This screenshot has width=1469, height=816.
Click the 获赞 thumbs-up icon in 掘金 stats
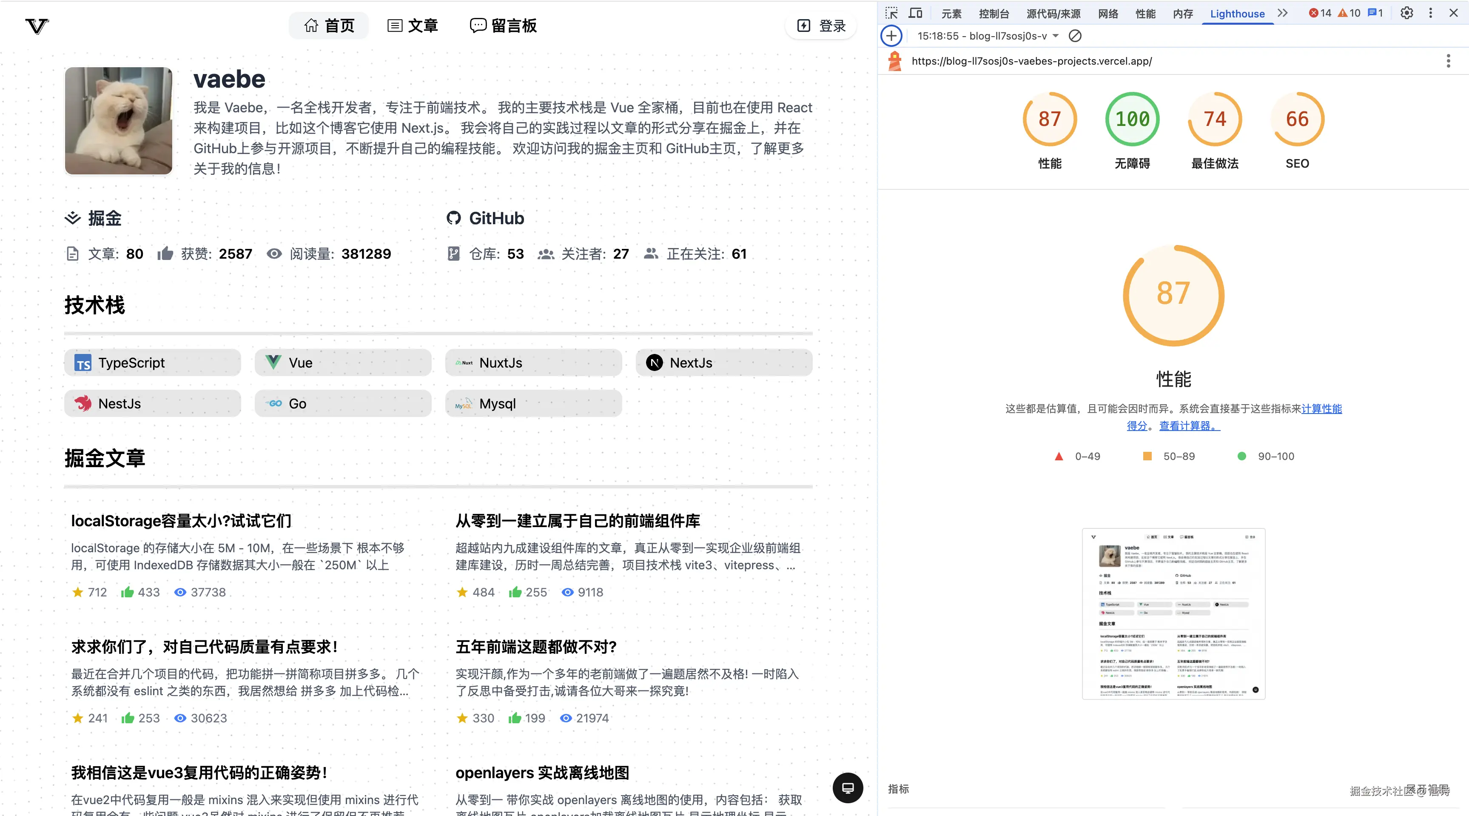(x=165, y=254)
